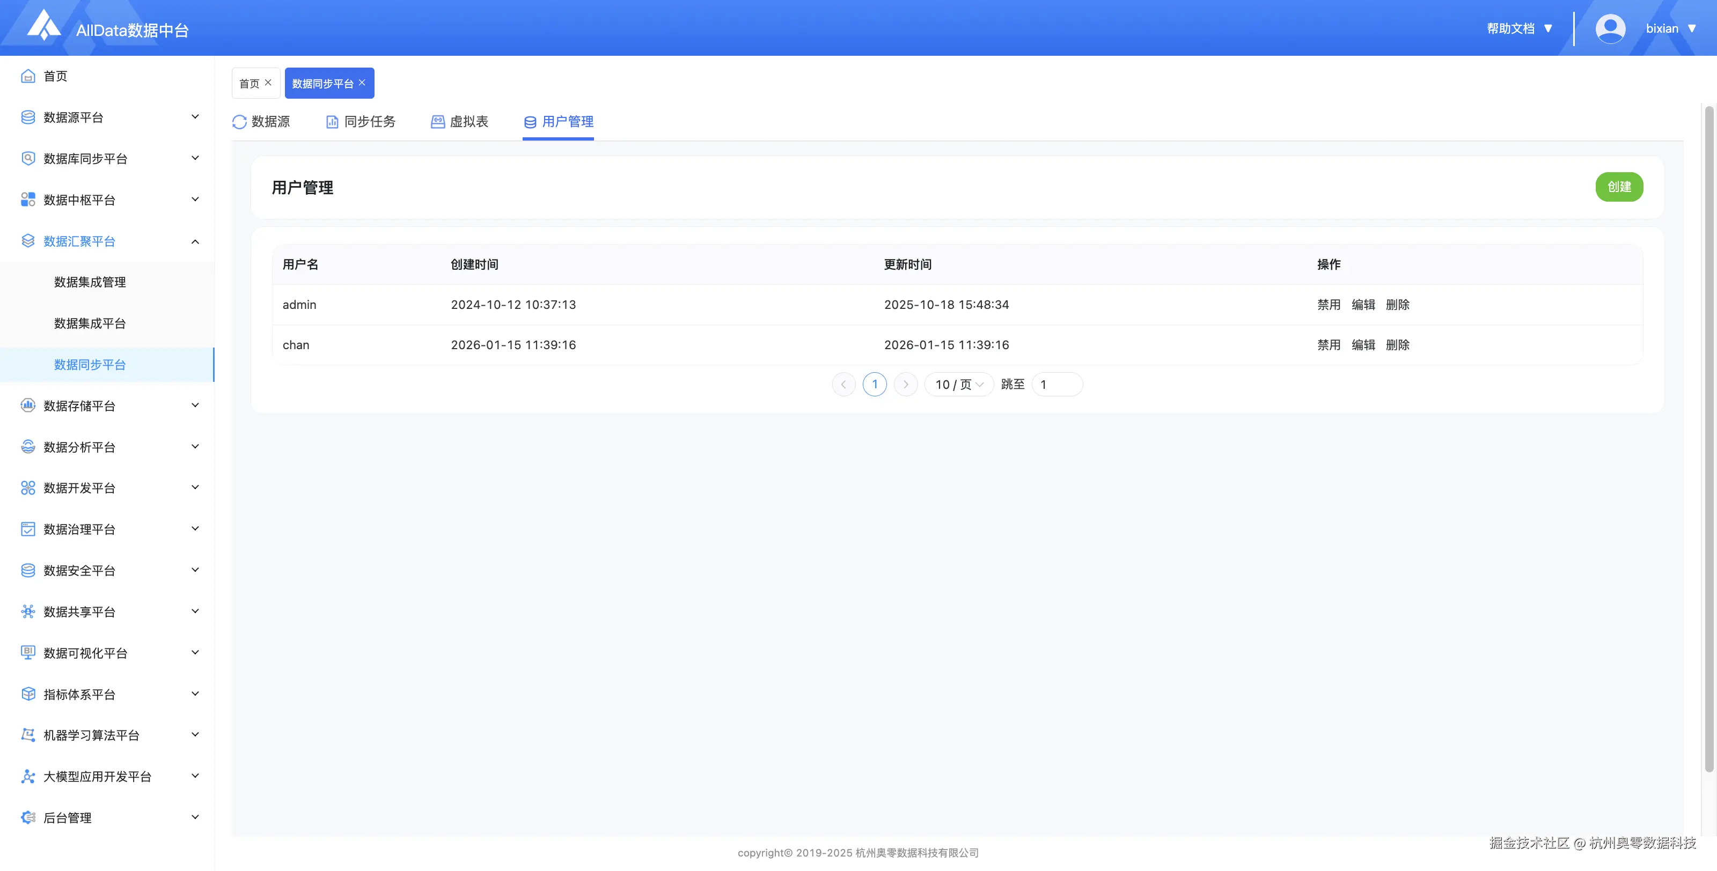Click the home icon in sidebar

(28, 76)
